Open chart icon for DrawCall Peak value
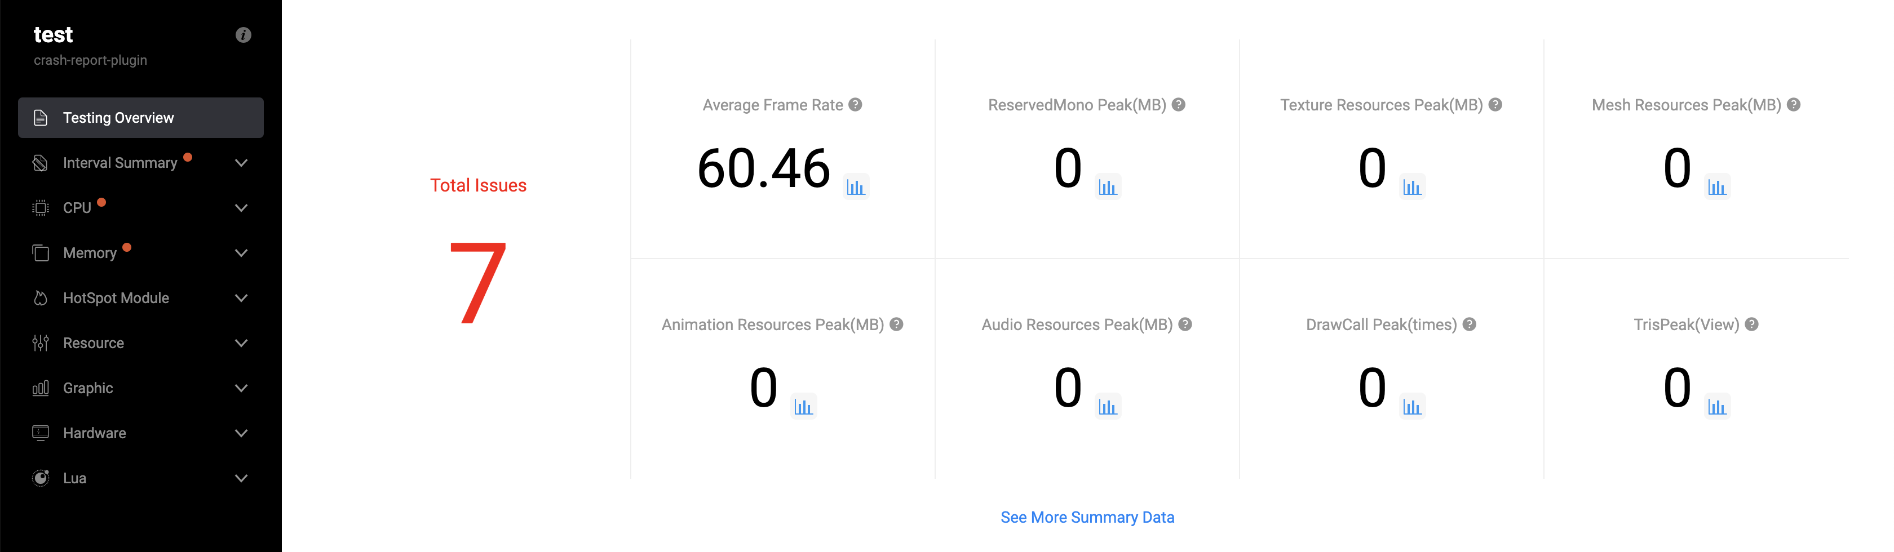Image resolution: width=1894 pixels, height=552 pixels. tap(1411, 407)
